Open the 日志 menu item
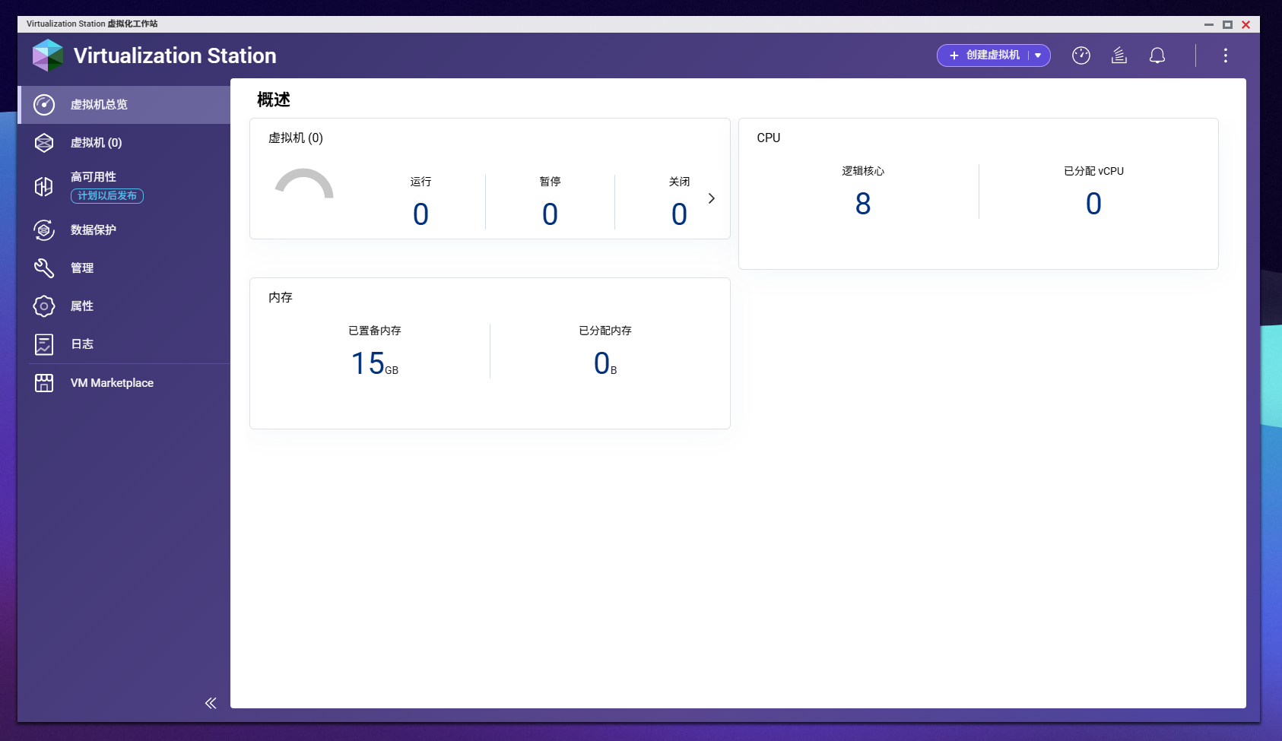Image resolution: width=1282 pixels, height=741 pixels. (124, 344)
